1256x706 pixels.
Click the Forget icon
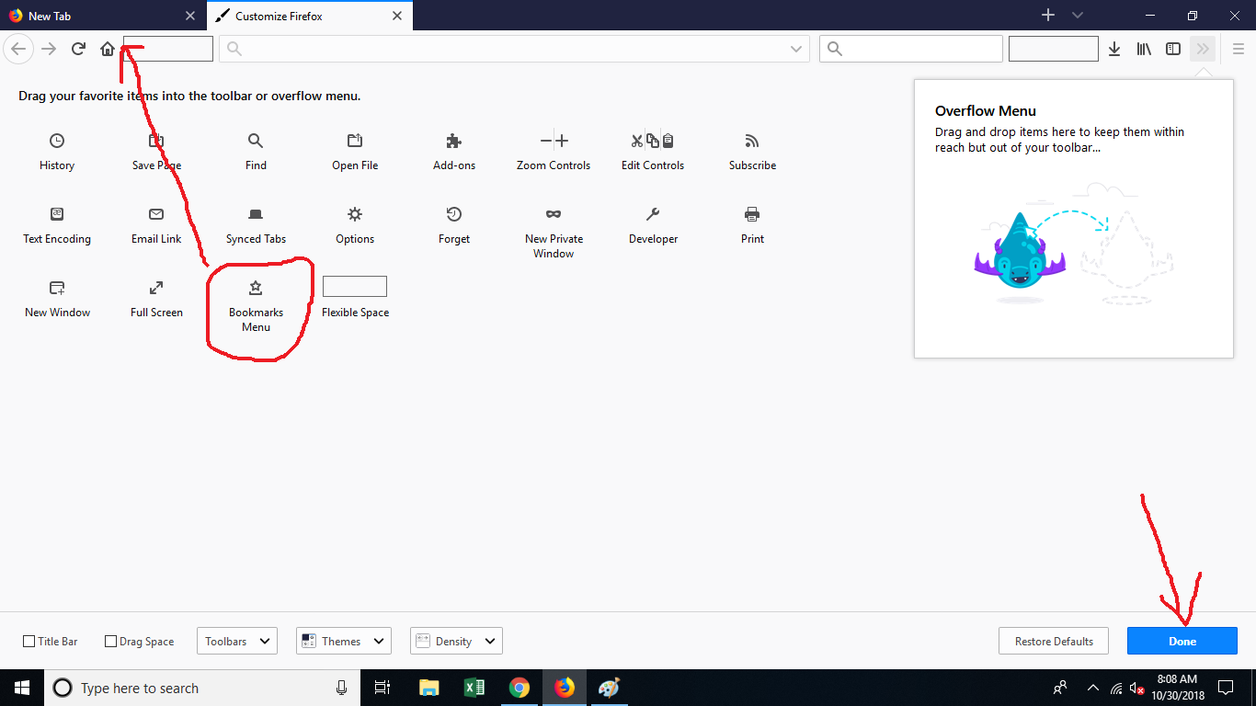tap(454, 214)
